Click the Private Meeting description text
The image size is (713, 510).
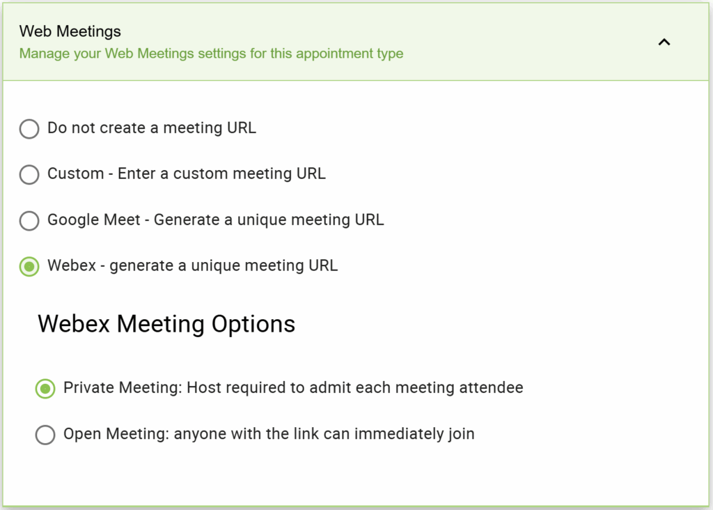click(x=293, y=388)
